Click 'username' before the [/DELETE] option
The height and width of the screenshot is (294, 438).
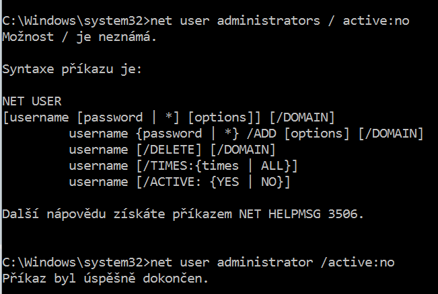(98, 149)
